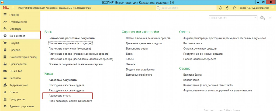This screenshot has width=276, height=111.
Task: Click the Номенклатура и склад grid icon
Action: click(x=5, y=57)
